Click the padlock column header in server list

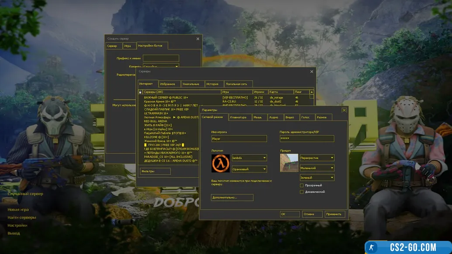[140, 92]
